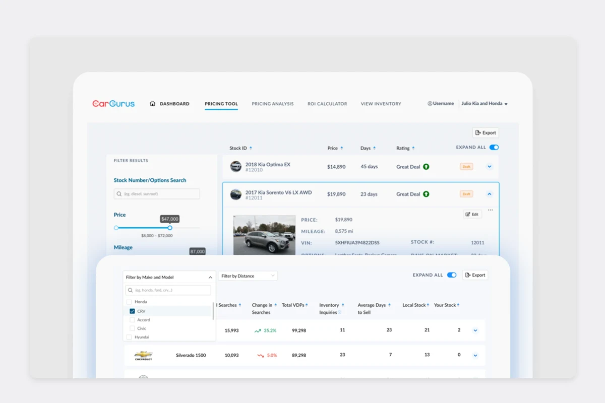Click the upper Export button
Screen dimensions: 605x403
click(486, 132)
